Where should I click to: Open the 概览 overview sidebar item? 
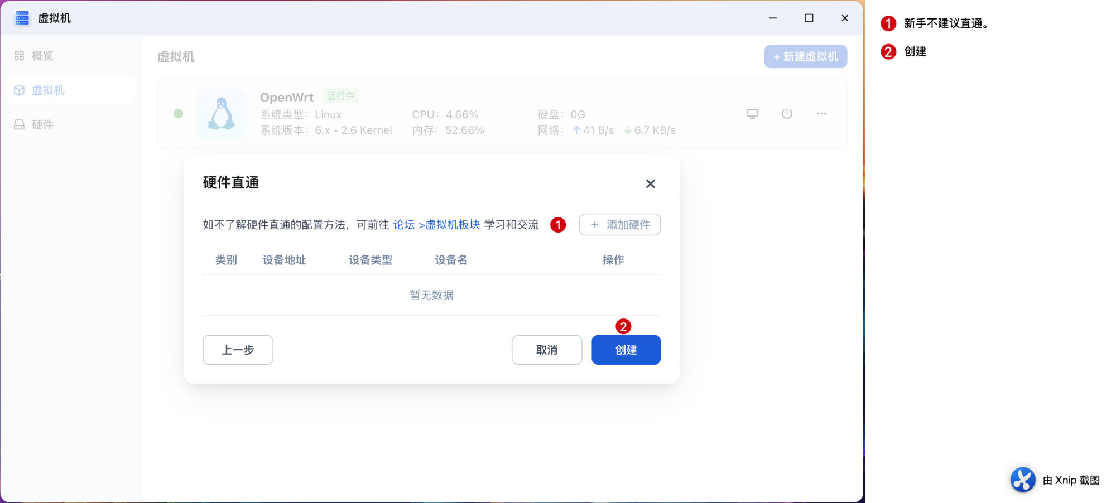coord(42,56)
